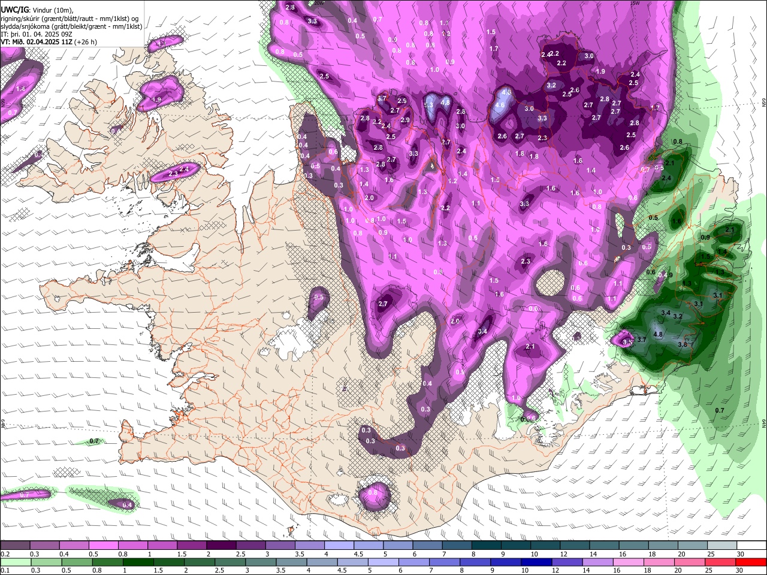This screenshot has height=575, width=767.
Task: Pick the magenta 1 swatch in snow scale
Action: [162, 546]
